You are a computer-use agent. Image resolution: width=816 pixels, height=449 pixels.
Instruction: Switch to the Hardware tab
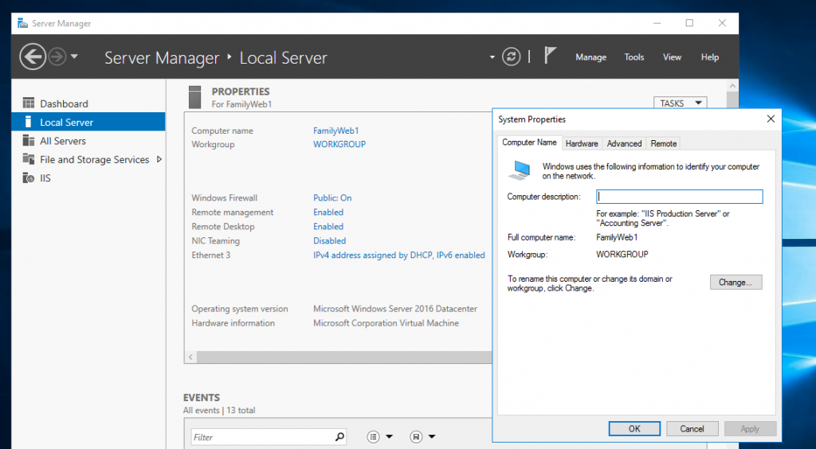click(582, 143)
